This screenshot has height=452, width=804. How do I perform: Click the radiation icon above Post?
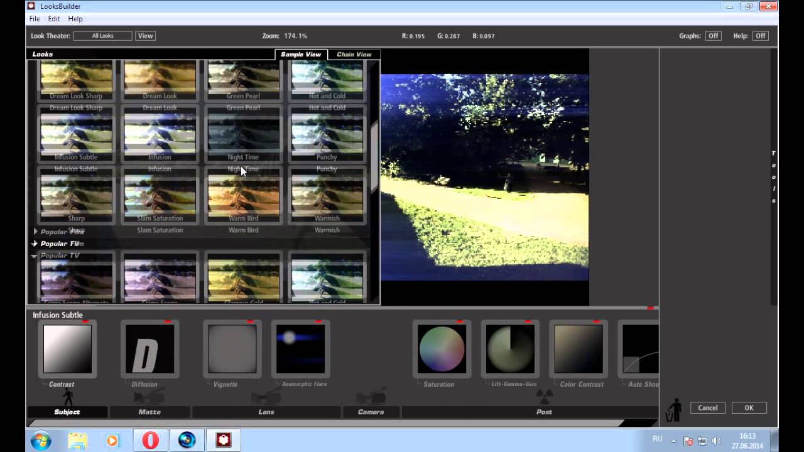click(x=544, y=397)
